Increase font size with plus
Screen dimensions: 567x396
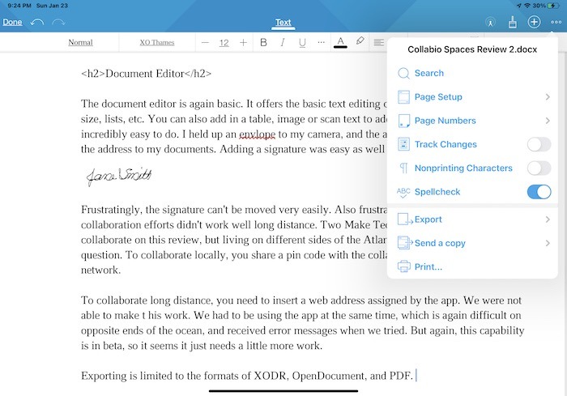pyautogui.click(x=243, y=43)
